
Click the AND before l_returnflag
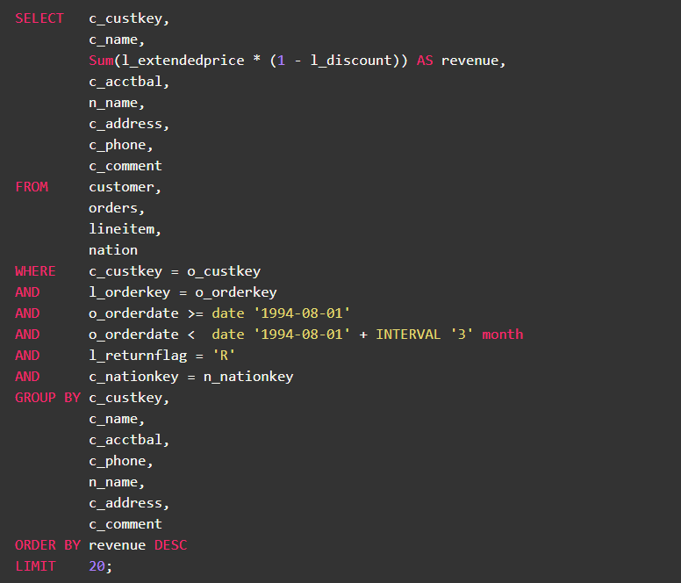27,356
